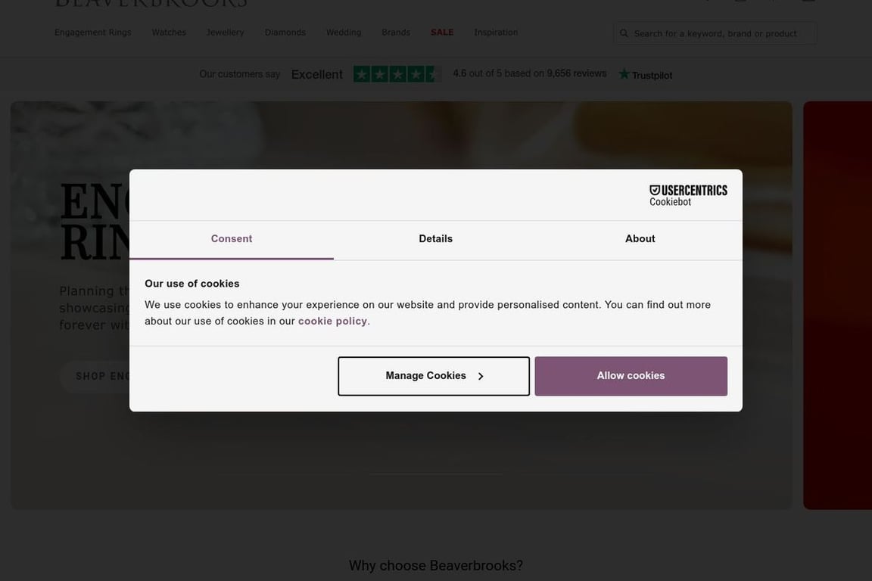The width and height of the screenshot is (872, 581).
Task: Open the Inspiration menu item
Action: [x=496, y=33]
